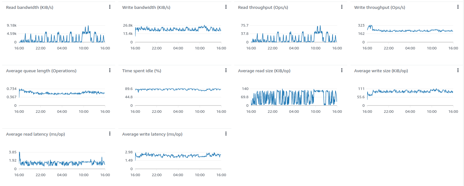Click Average read size three-dot icon
The height and width of the screenshot is (186, 464).
point(342,70)
